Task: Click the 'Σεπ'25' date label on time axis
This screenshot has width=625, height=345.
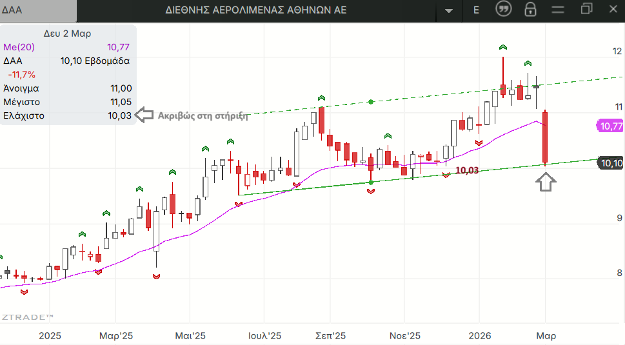Action: [x=330, y=336]
